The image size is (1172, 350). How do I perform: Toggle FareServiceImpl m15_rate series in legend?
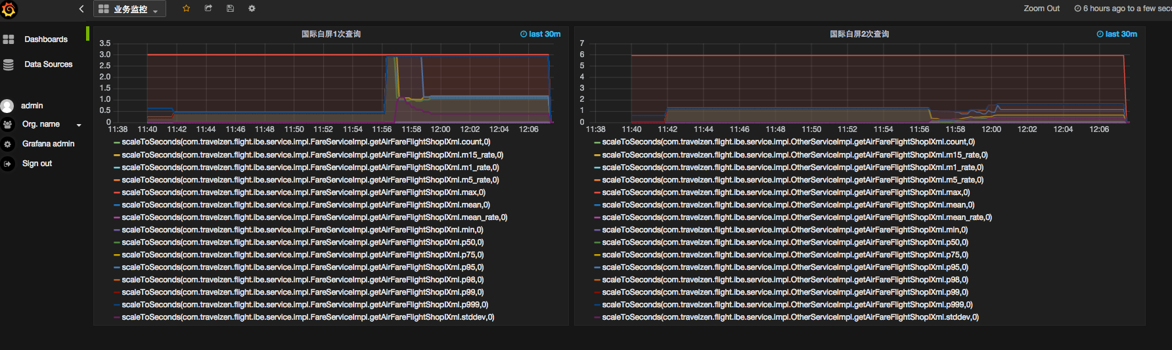pyautogui.click(x=313, y=155)
